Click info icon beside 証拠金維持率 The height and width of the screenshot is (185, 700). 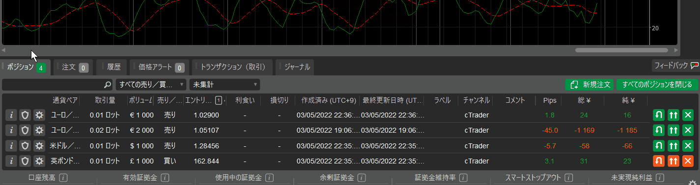point(463,178)
